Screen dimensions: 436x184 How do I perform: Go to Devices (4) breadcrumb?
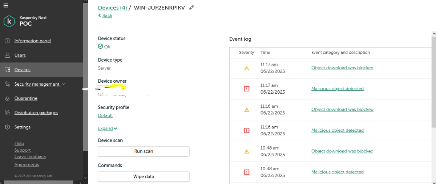tap(112, 8)
